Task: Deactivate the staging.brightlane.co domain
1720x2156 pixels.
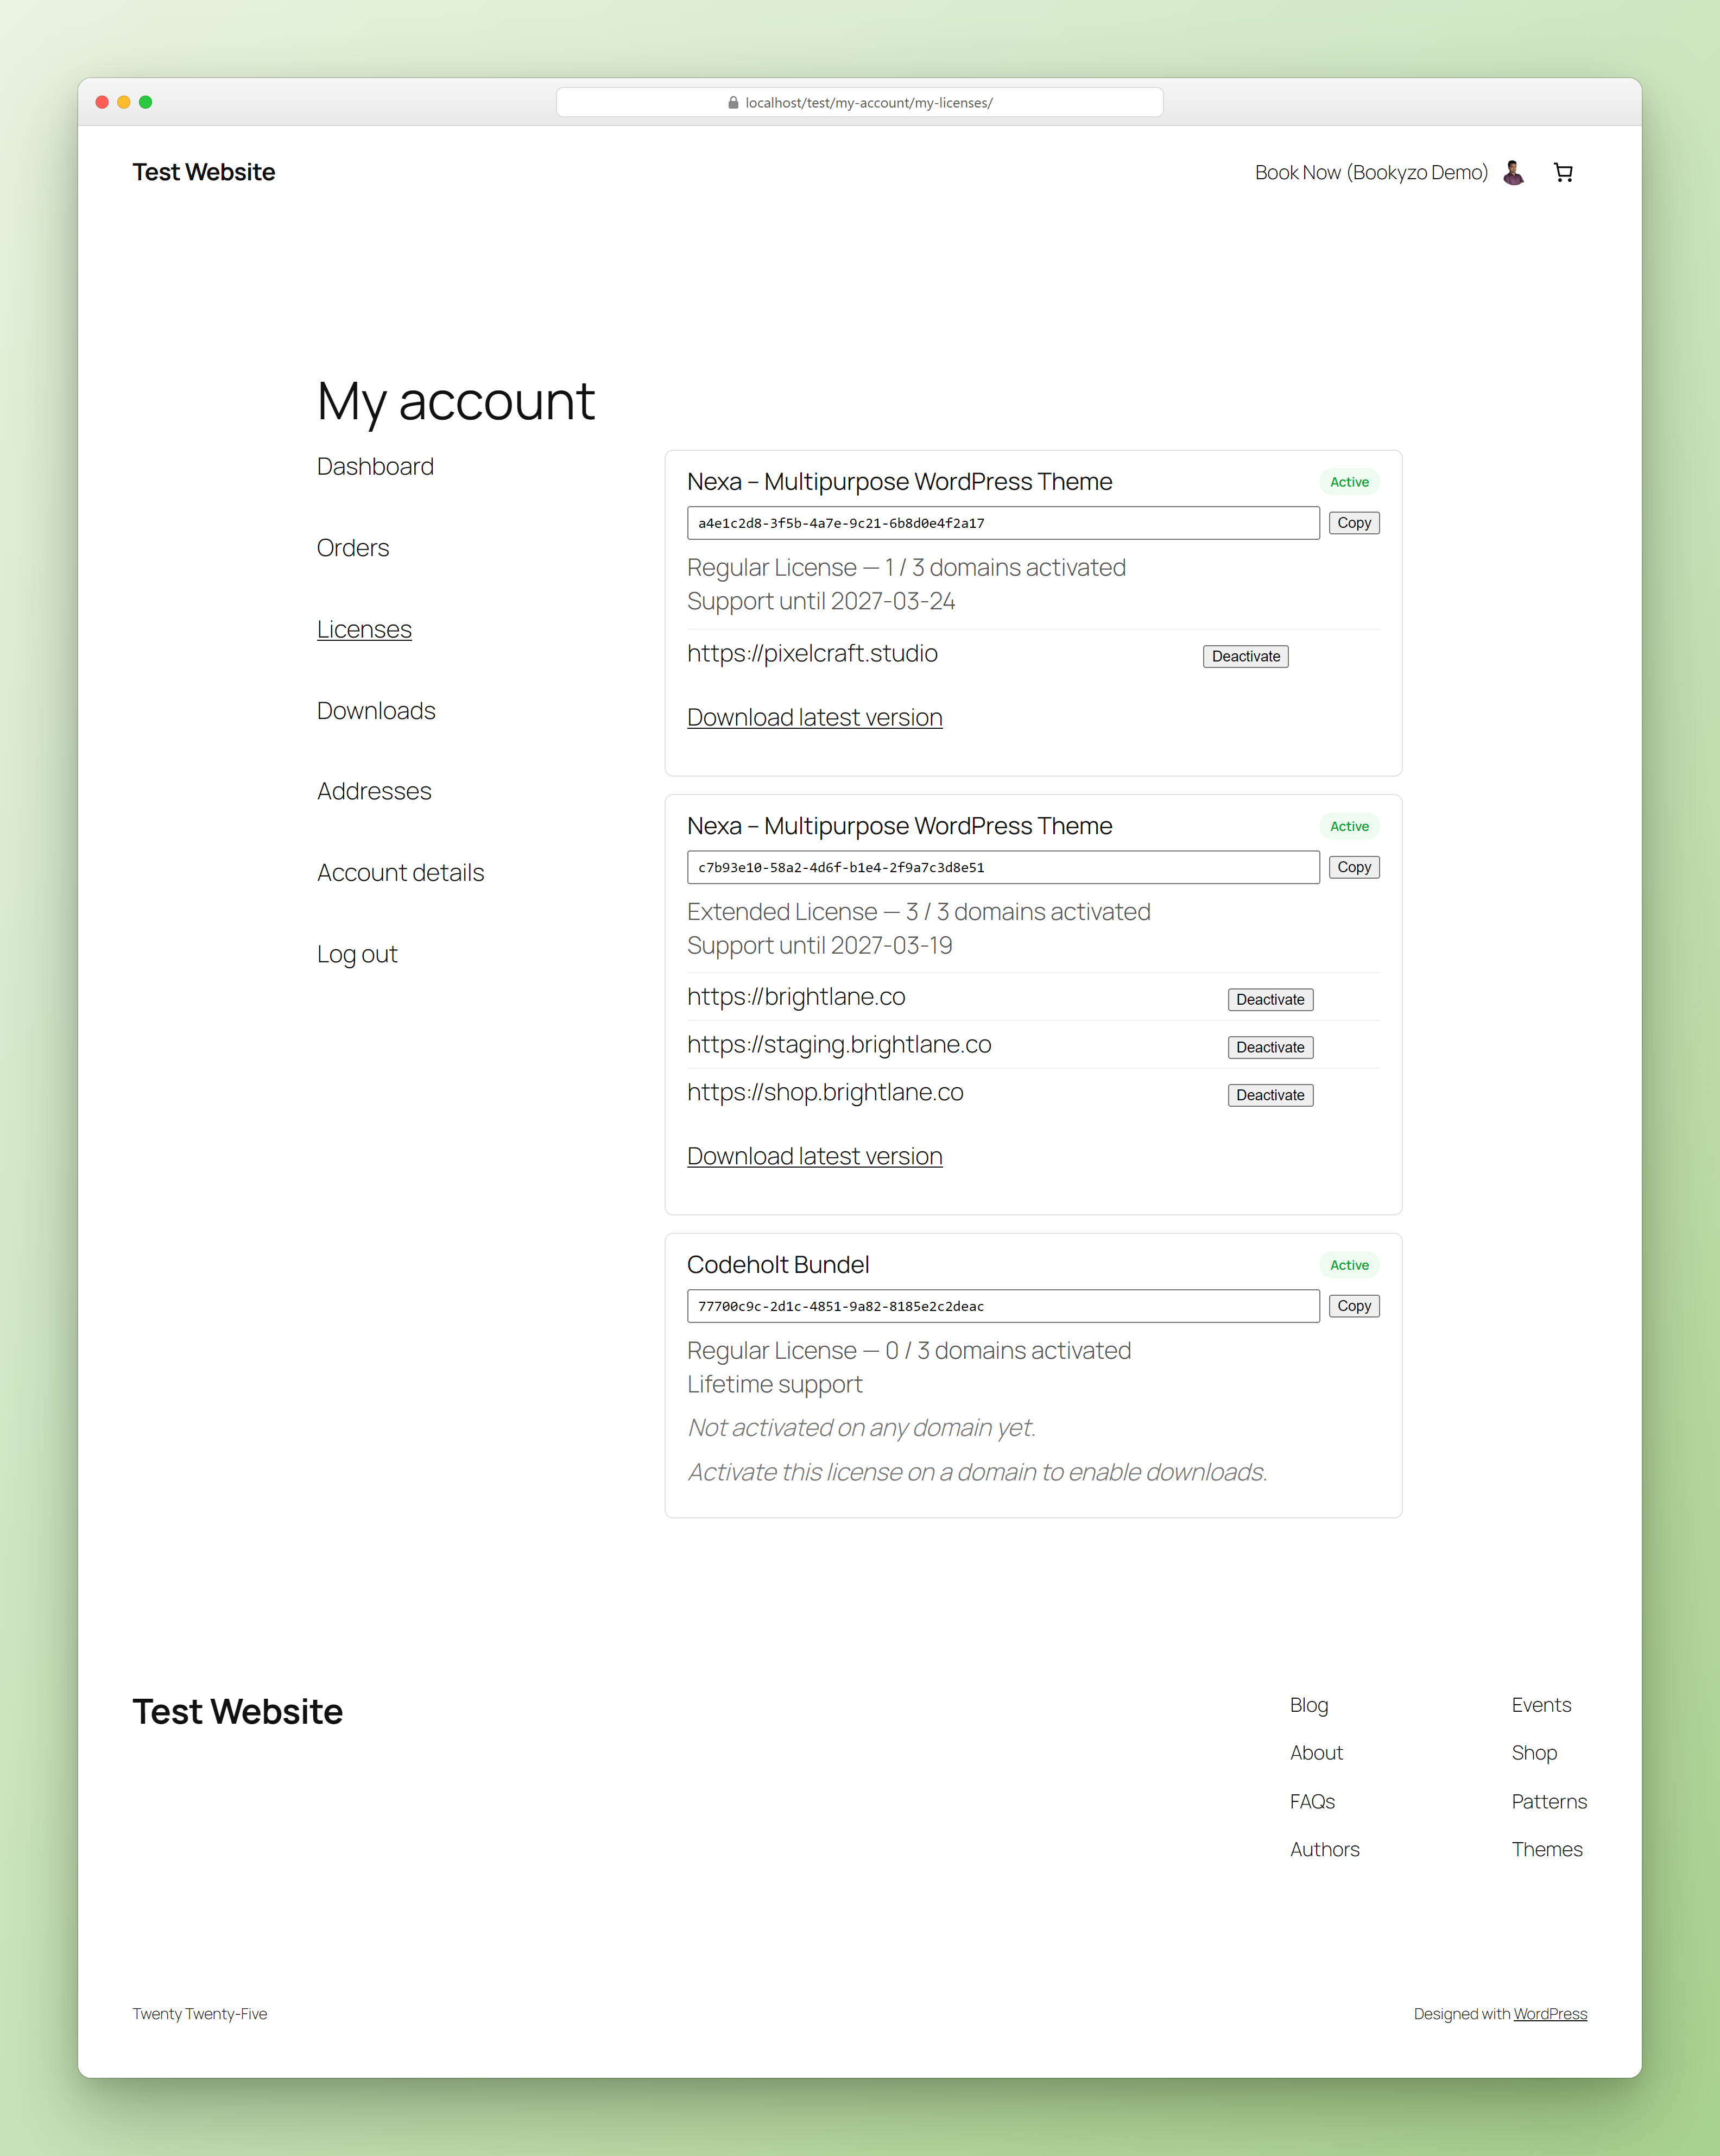Action: point(1270,1048)
